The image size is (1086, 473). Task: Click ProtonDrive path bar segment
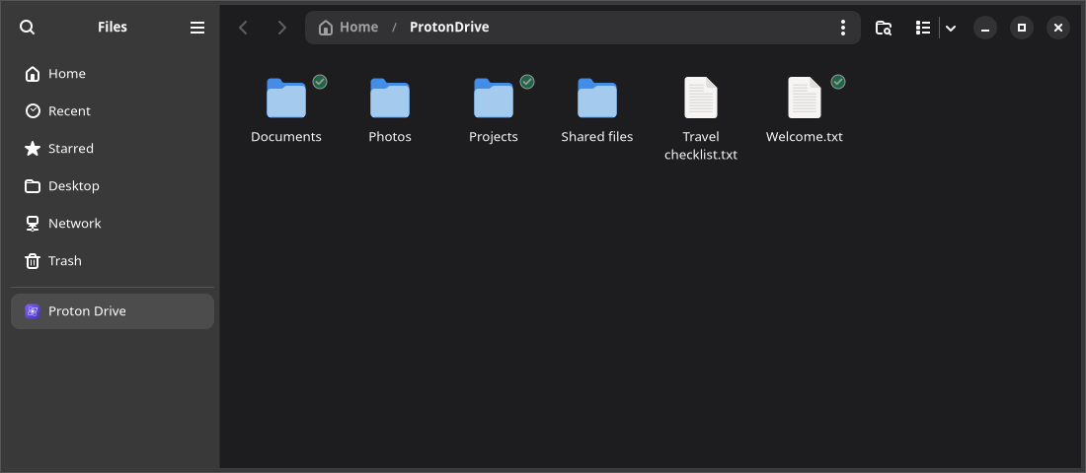point(449,27)
